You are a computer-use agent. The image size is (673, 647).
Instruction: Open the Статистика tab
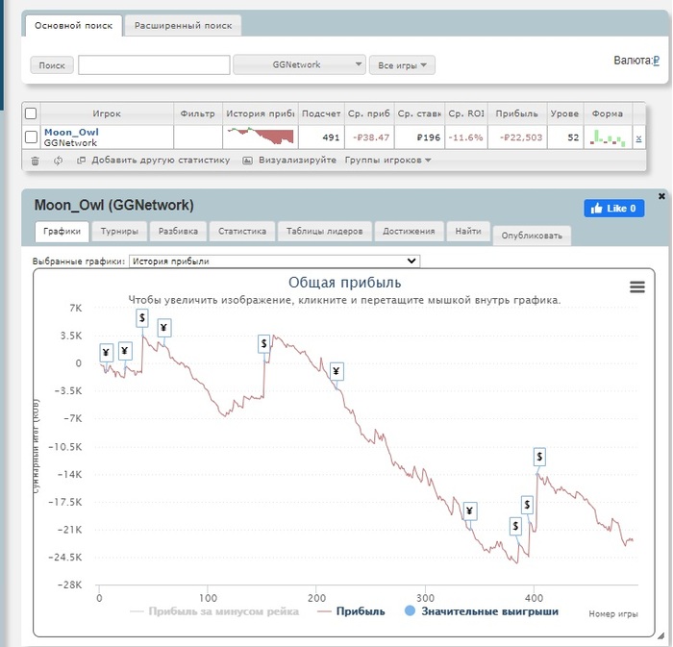242,232
